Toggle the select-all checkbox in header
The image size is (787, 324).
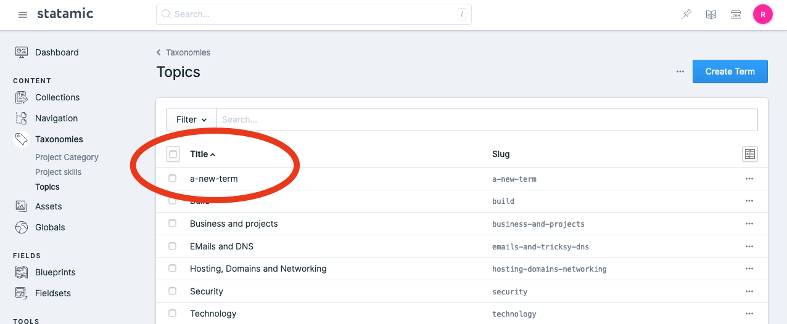[x=173, y=154]
